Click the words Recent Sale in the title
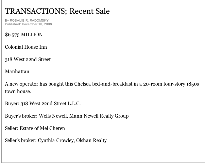 coord(90,11)
